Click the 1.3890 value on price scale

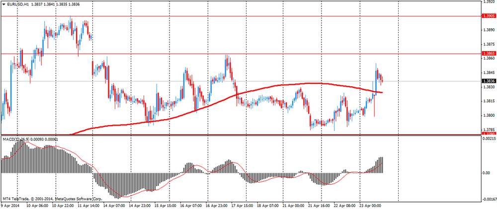point(489,30)
